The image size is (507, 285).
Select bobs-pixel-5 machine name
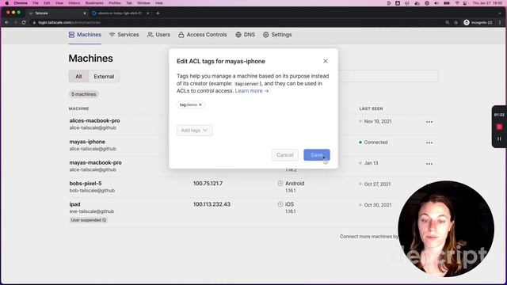pos(86,183)
